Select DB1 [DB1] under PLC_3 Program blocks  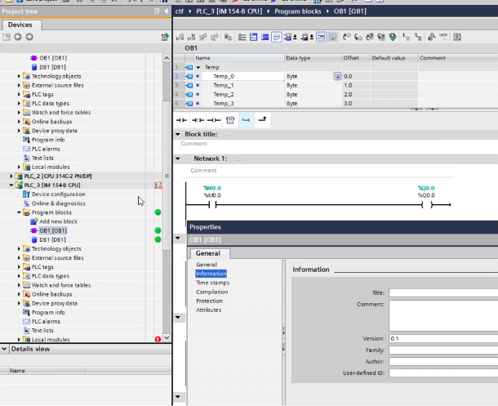pos(52,239)
